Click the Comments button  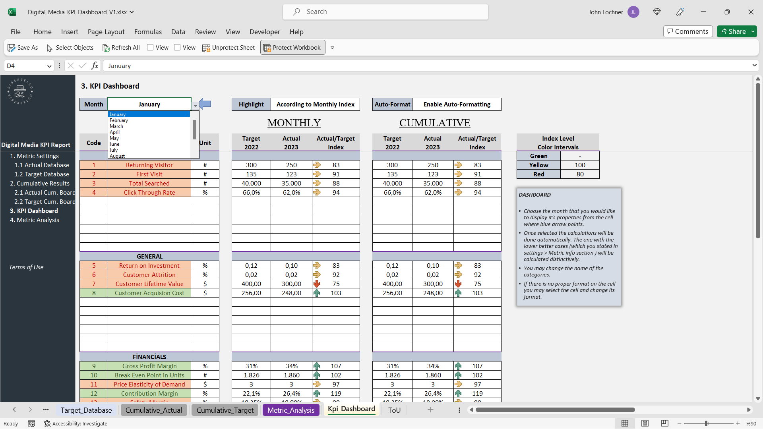[687, 31]
